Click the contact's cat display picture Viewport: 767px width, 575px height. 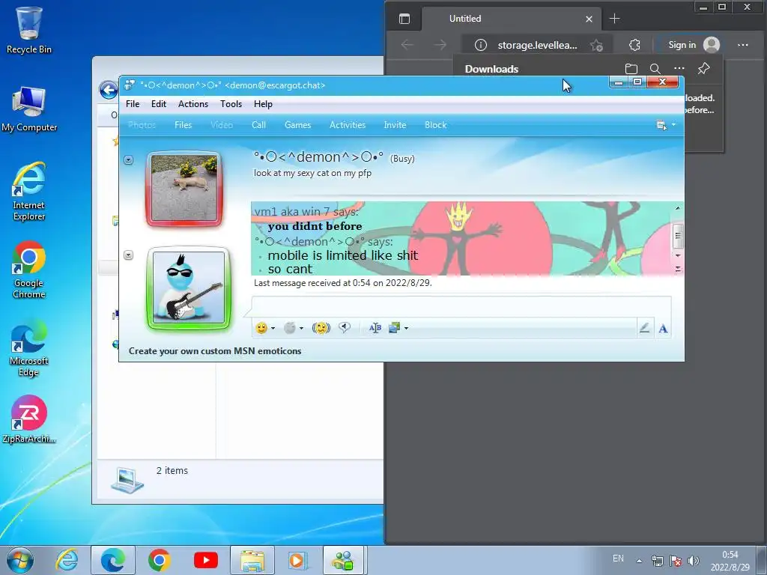184,188
